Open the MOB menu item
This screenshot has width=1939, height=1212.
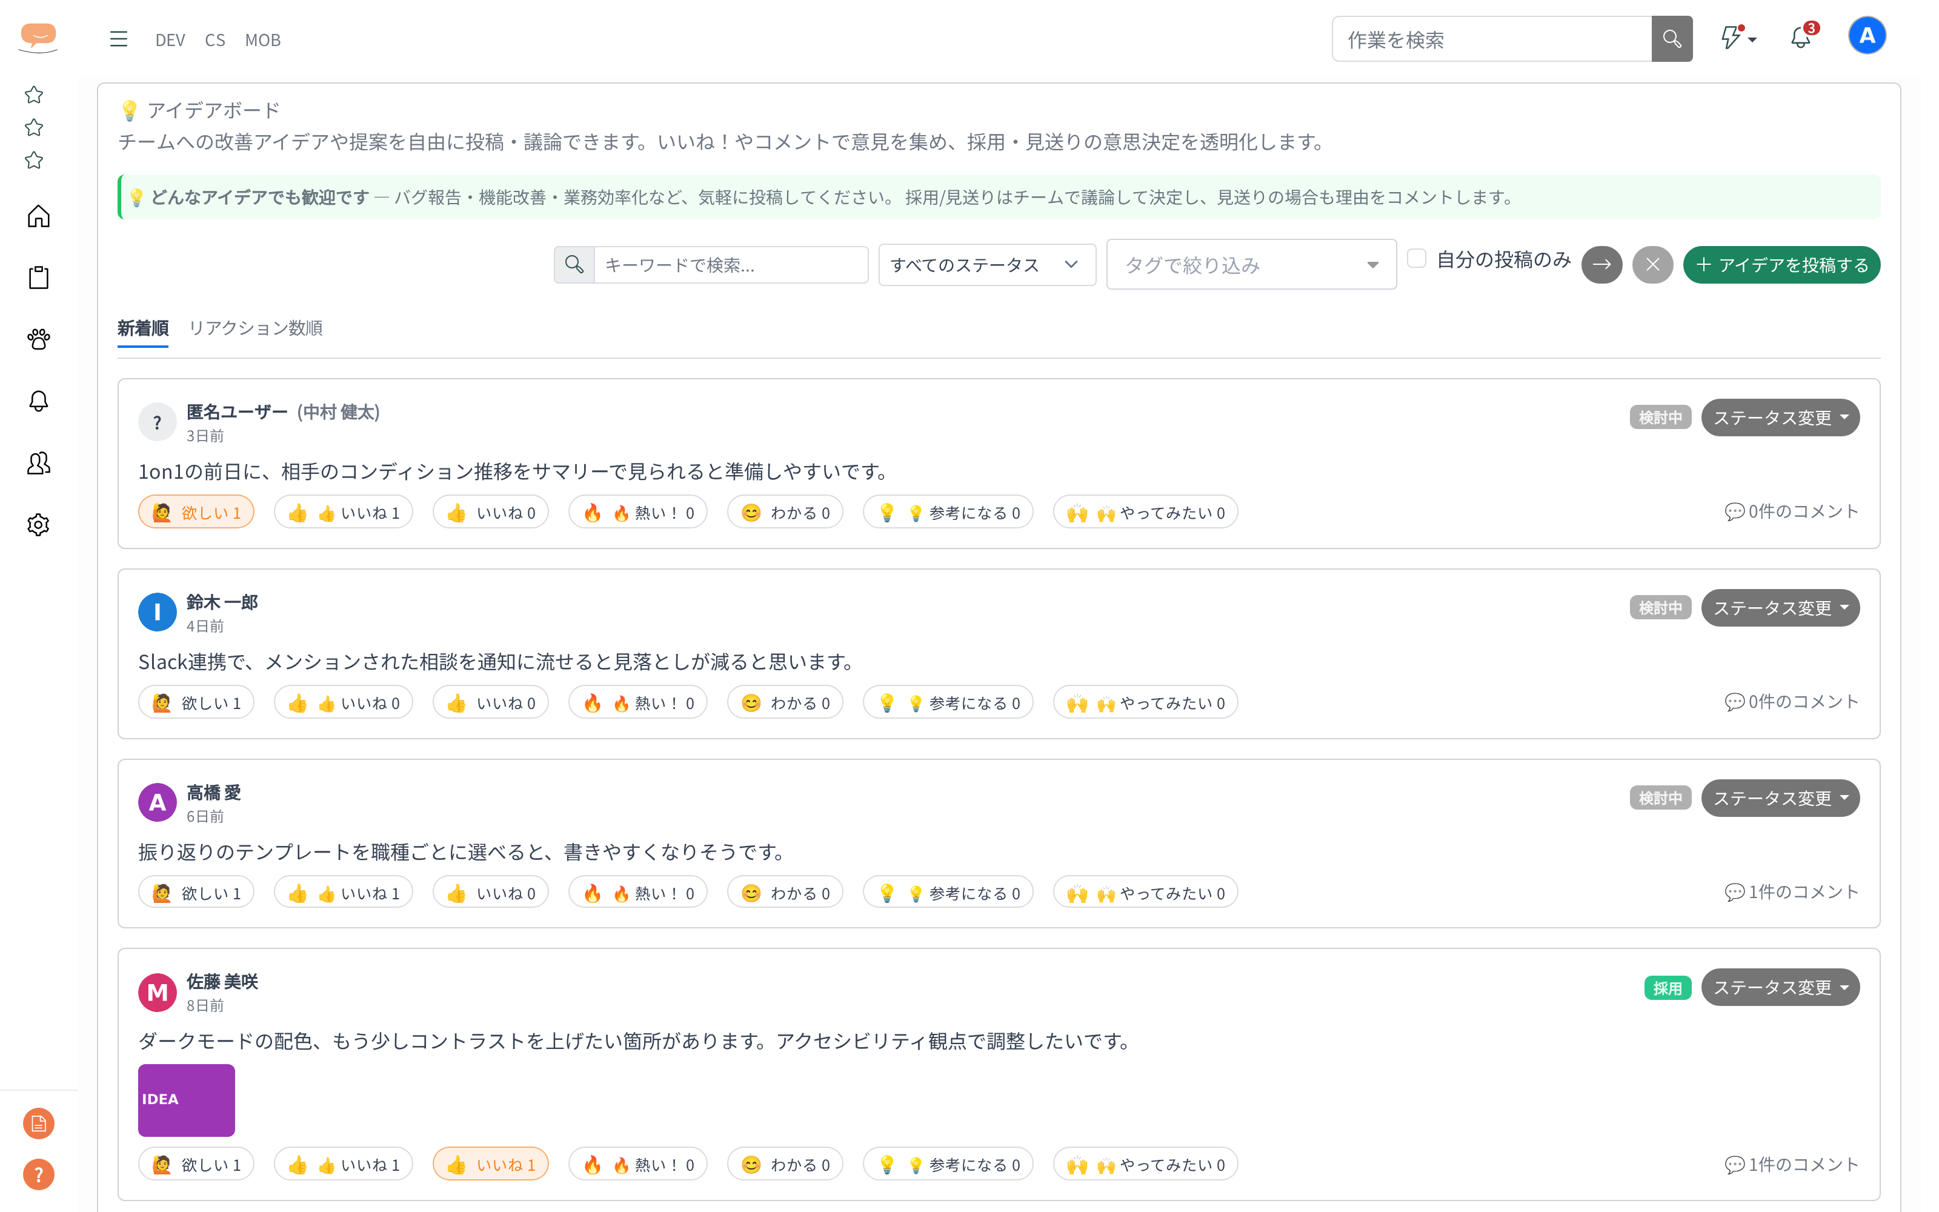(x=263, y=40)
